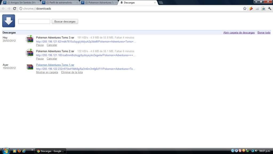Screen dimensions: 273x154
Task: Open the Abrir carpeta de descargas link
Action: (239, 33)
